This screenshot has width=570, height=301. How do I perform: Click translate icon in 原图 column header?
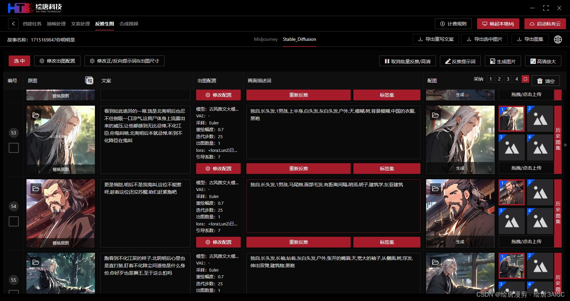[x=89, y=80]
